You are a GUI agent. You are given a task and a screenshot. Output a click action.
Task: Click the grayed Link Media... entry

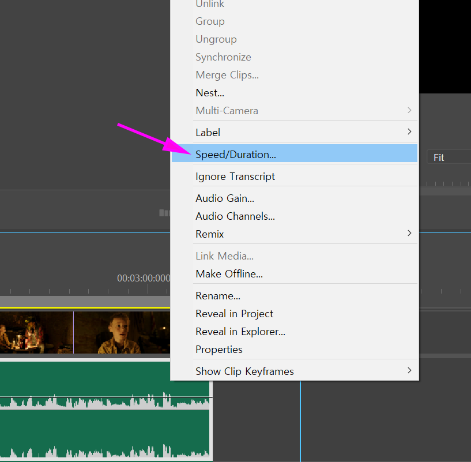coord(295,256)
